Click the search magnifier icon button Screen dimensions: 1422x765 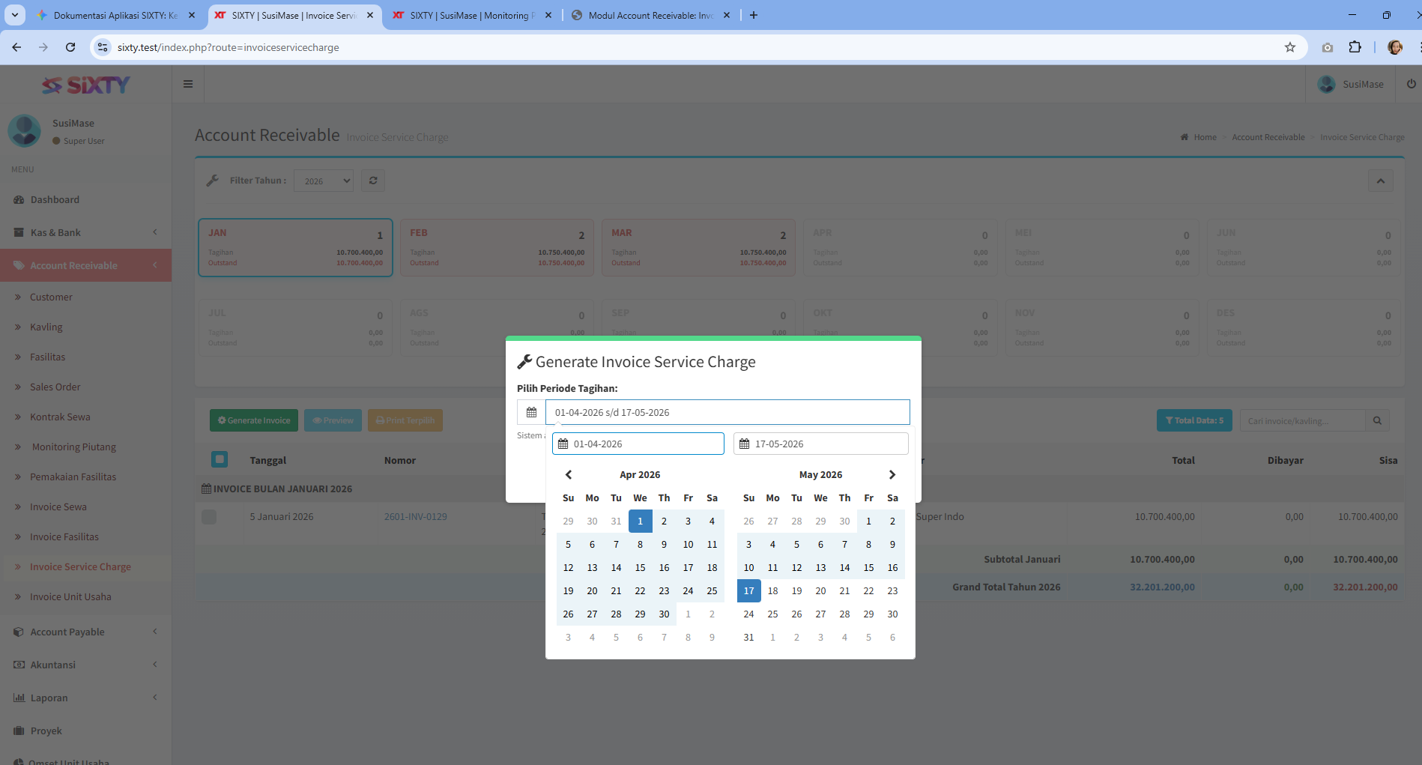(x=1377, y=420)
